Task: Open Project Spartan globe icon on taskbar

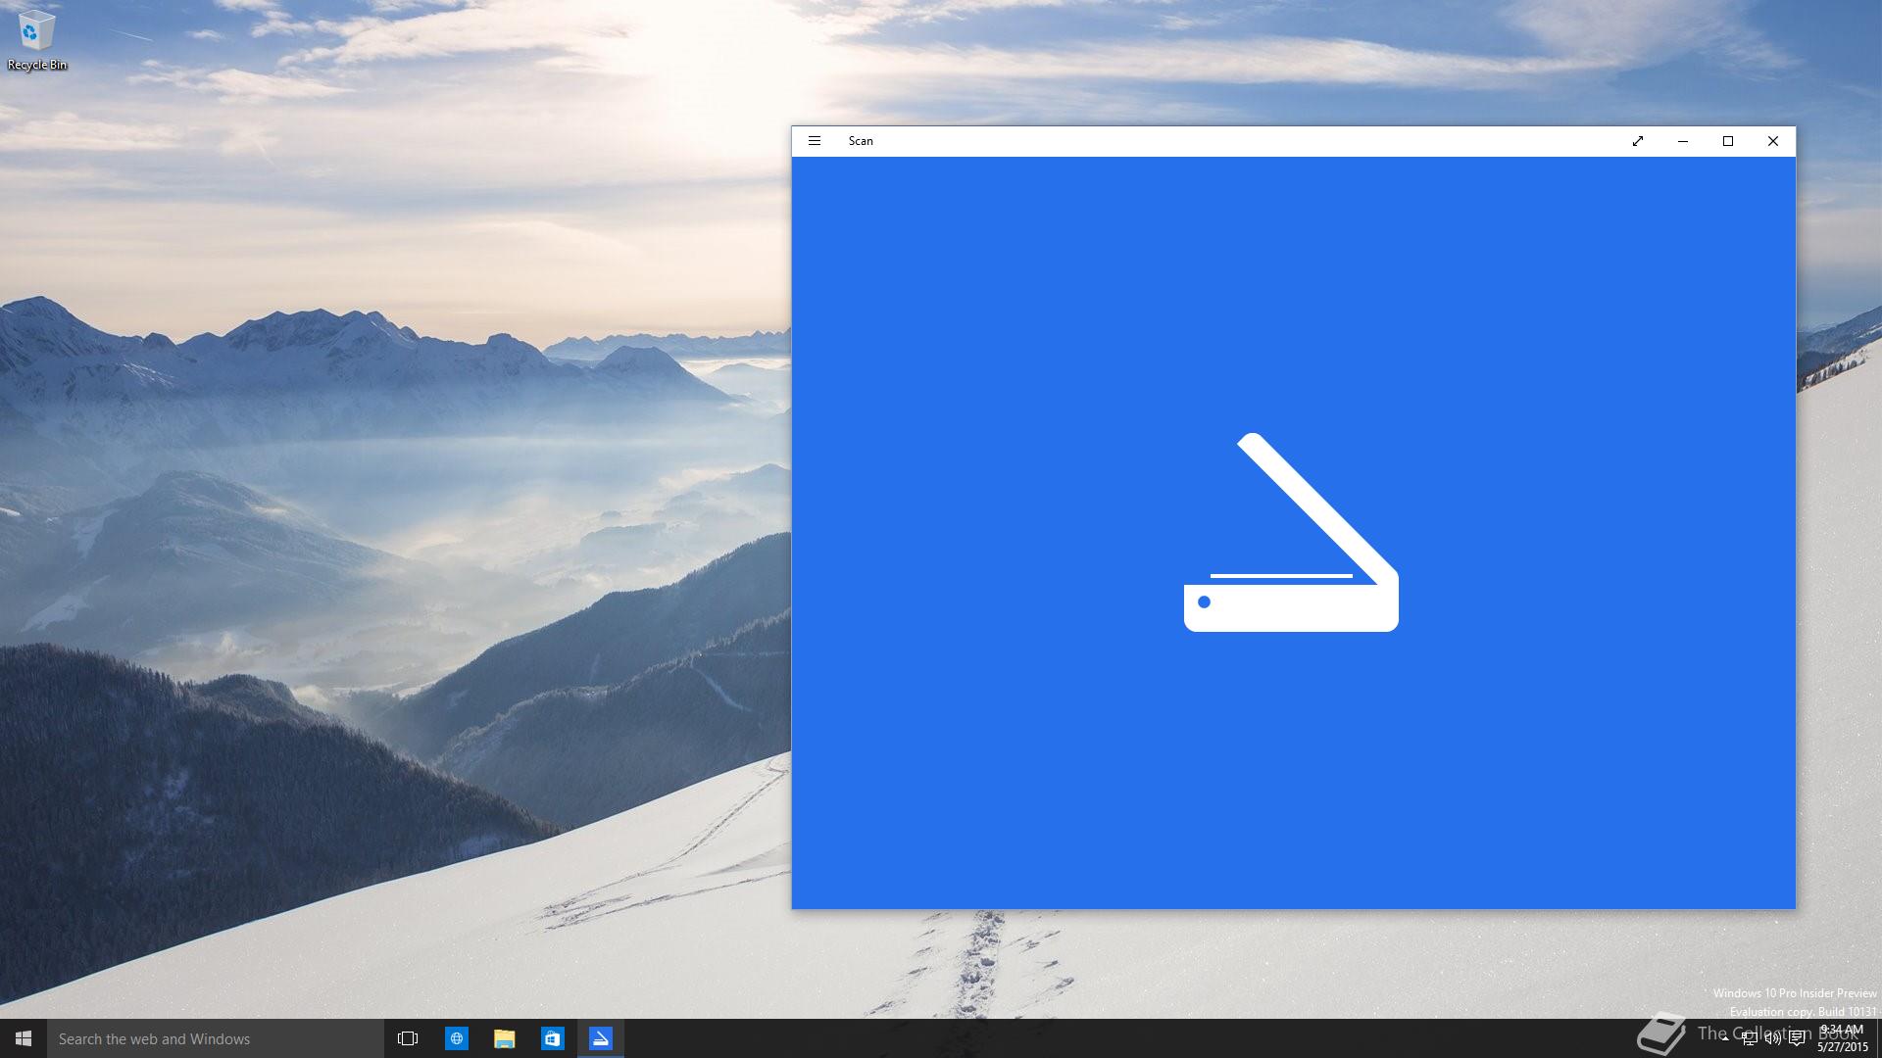Action: pyautogui.click(x=456, y=1038)
